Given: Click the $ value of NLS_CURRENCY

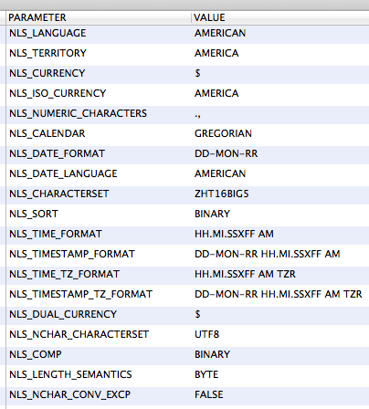Looking at the screenshot, I should pos(197,73).
